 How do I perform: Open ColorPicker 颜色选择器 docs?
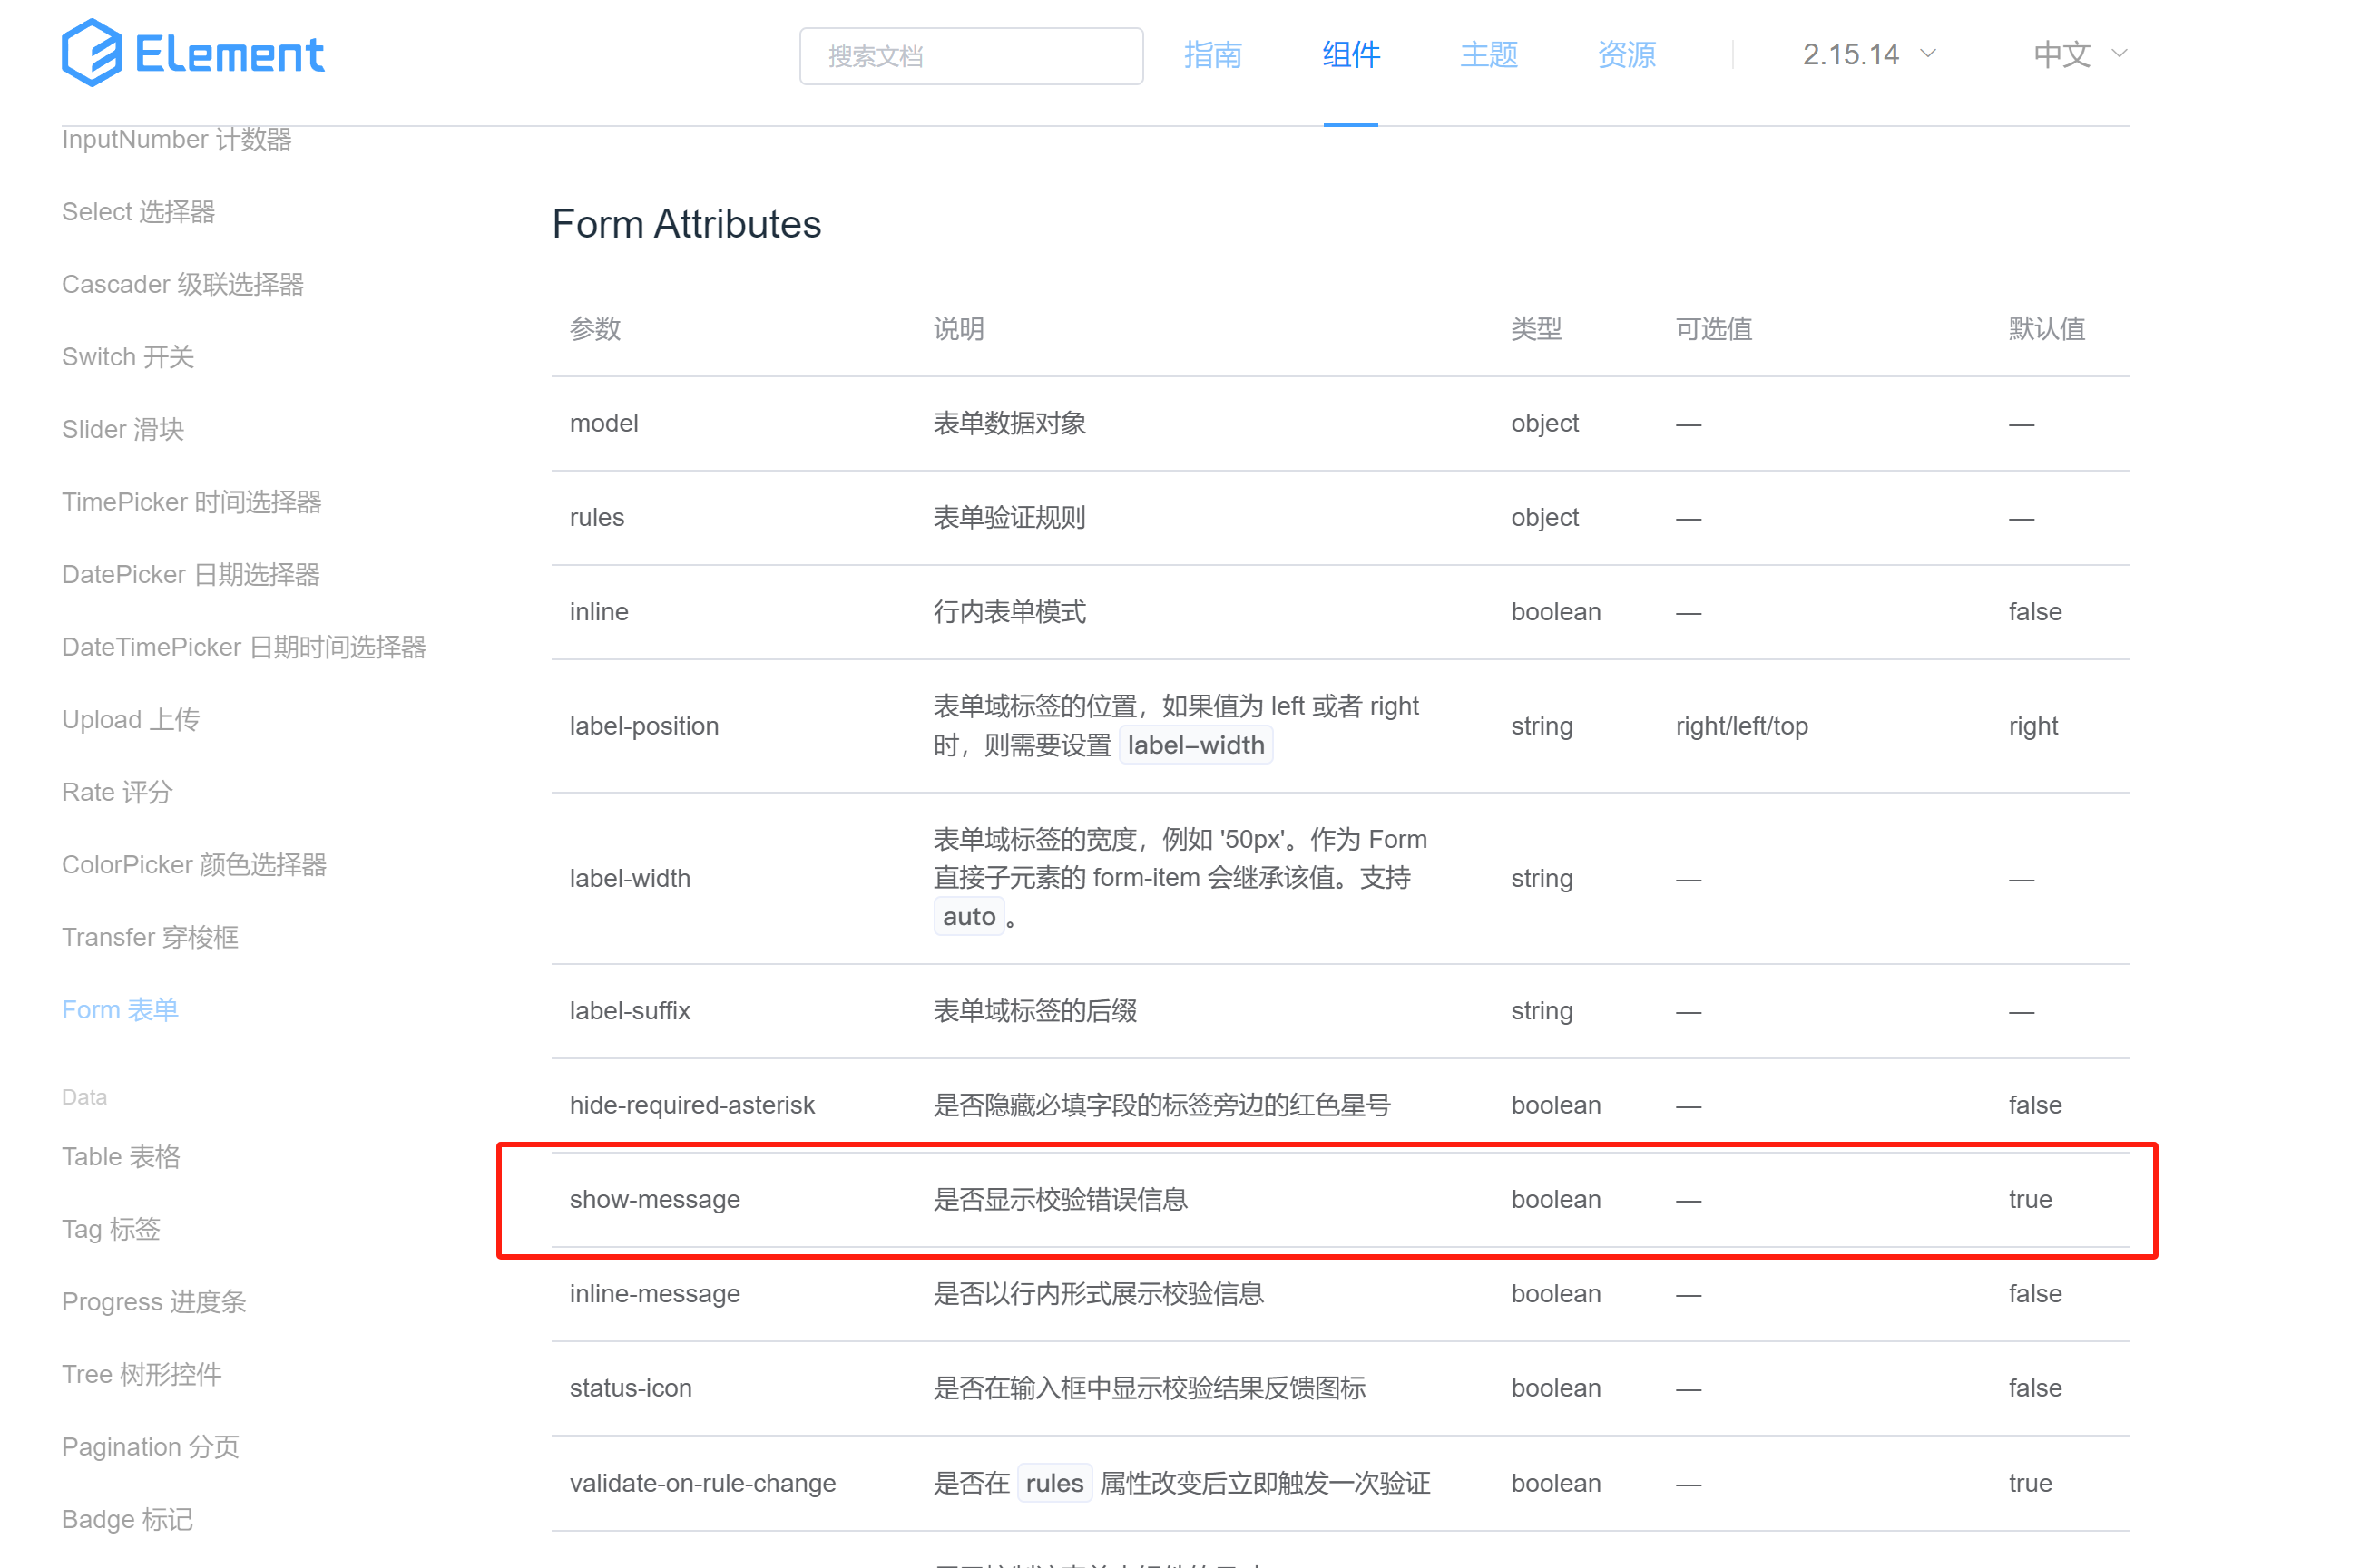[x=194, y=864]
